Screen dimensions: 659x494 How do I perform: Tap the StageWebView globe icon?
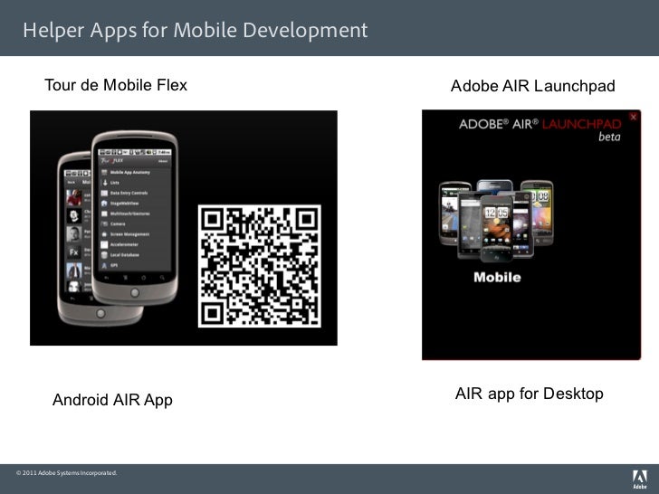[x=104, y=204]
